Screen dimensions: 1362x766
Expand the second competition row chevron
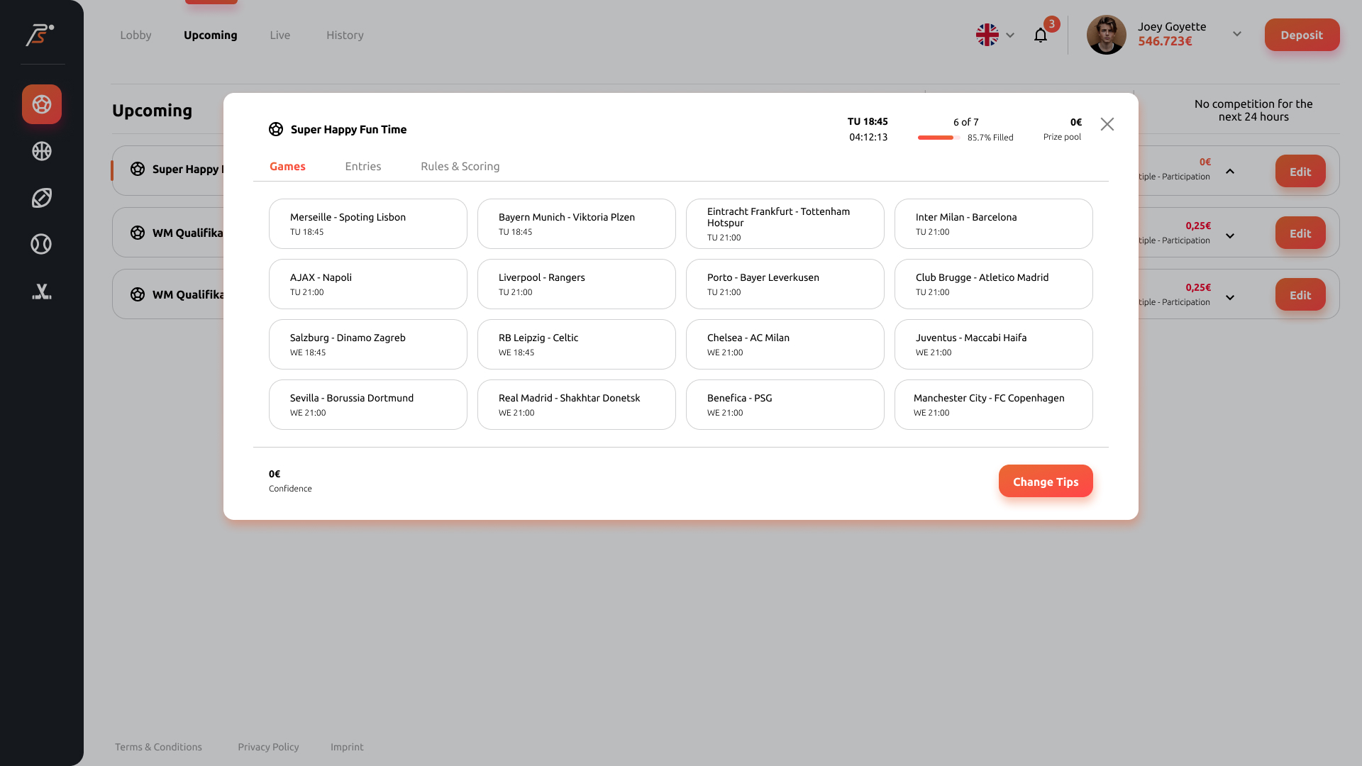coord(1230,236)
